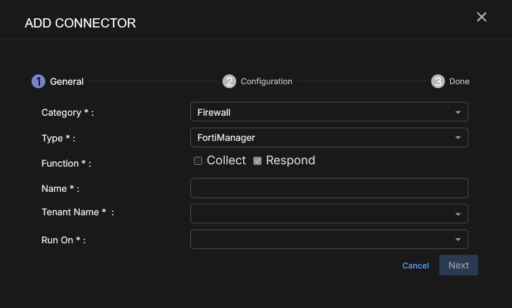512x308 pixels.
Task: Click the Run On dropdown arrow icon
Action: pos(458,240)
